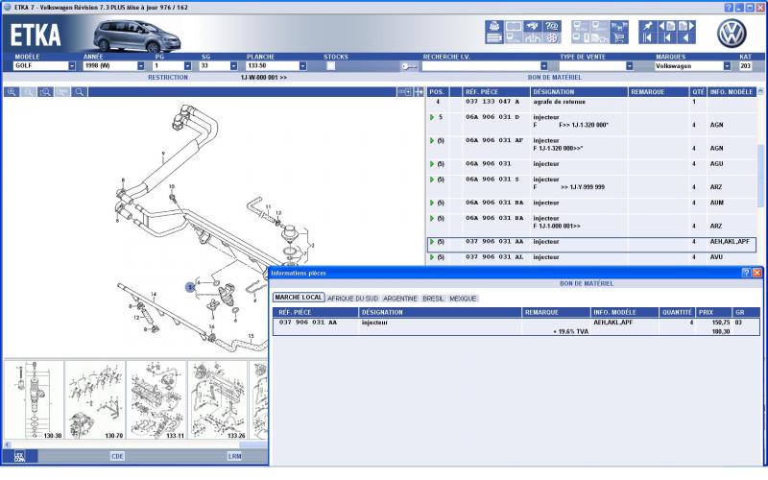Expand the green arrow for 037 906 031 AL
The image size is (768, 480).
[x=432, y=257]
